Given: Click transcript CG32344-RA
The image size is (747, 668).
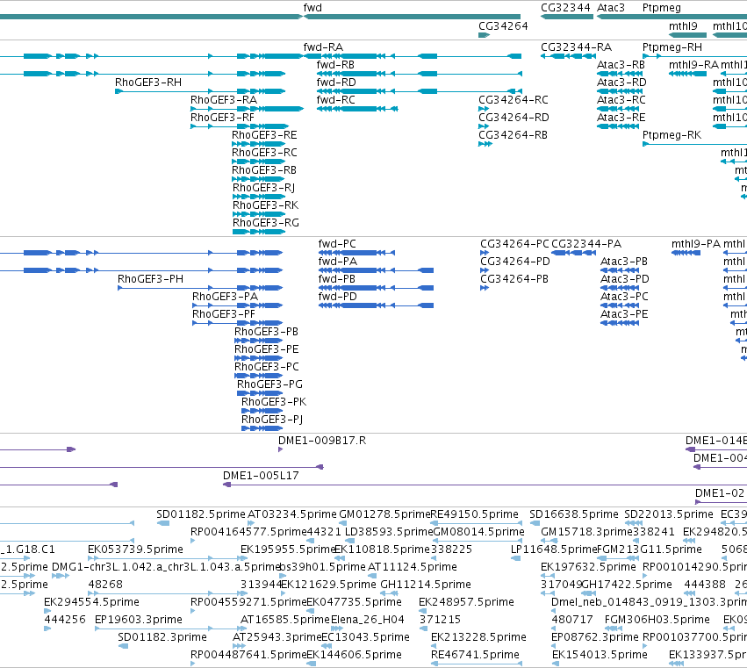Looking at the screenshot, I should [x=567, y=56].
